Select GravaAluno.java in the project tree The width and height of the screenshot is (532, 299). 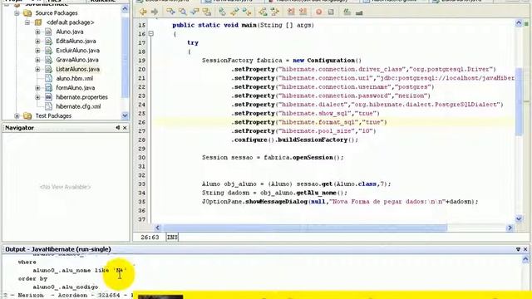(x=77, y=60)
